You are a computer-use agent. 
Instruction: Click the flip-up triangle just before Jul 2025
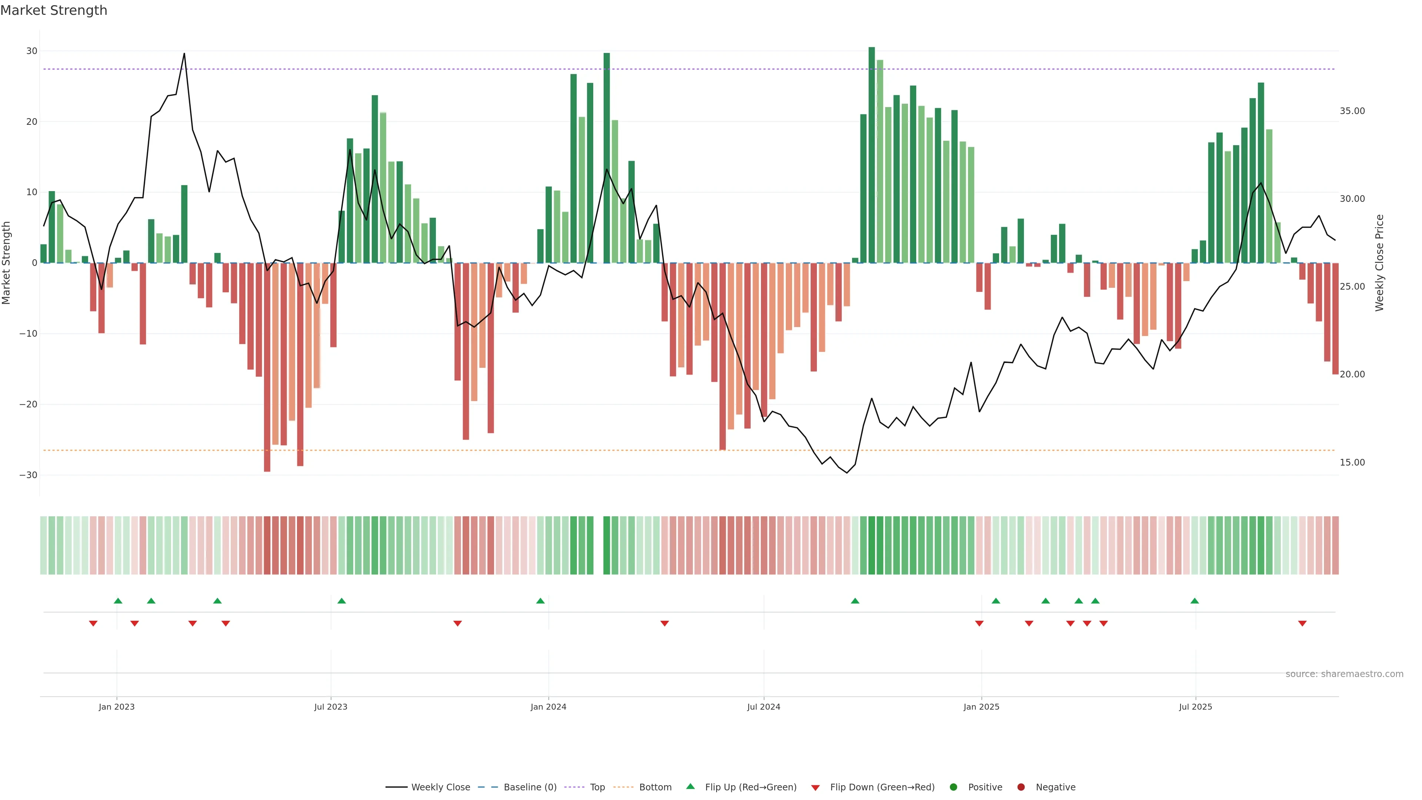[1195, 601]
